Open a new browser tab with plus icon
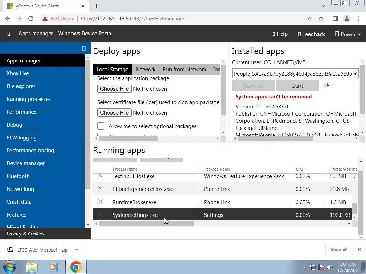366x274 pixels. (x=97, y=6)
